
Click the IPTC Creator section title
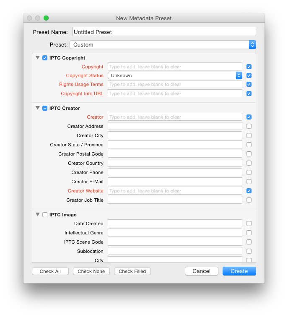pos(65,108)
